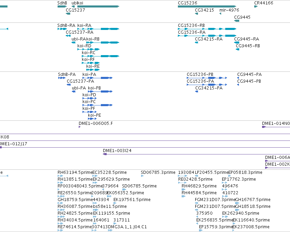This screenshot has height=232, width=290.
Task: Select the CG9445-RB transcript label
Action: 248,46
